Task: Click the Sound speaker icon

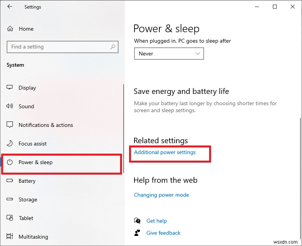Action: [x=10, y=106]
